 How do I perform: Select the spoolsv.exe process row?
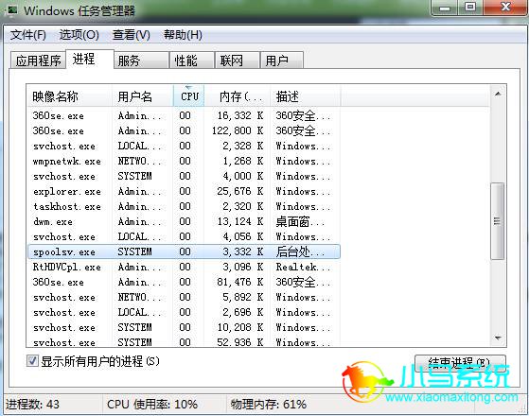click(x=185, y=251)
